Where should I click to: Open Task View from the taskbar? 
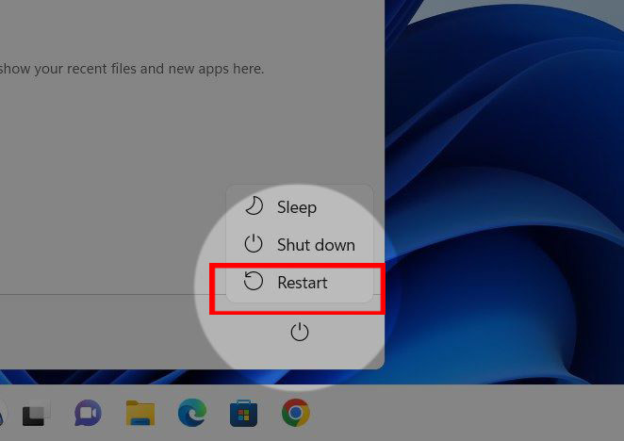point(36,413)
